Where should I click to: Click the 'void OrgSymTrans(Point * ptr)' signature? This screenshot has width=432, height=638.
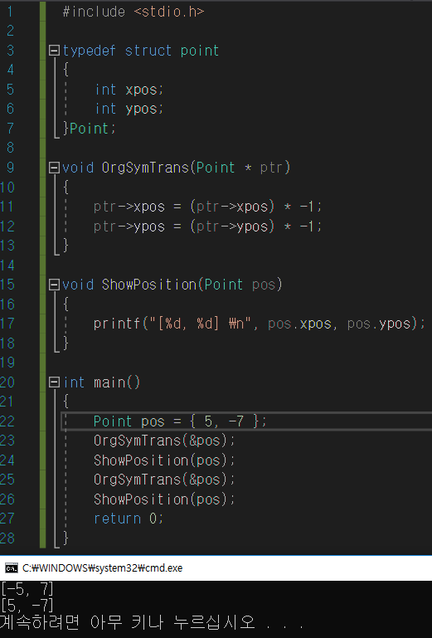[x=176, y=168]
